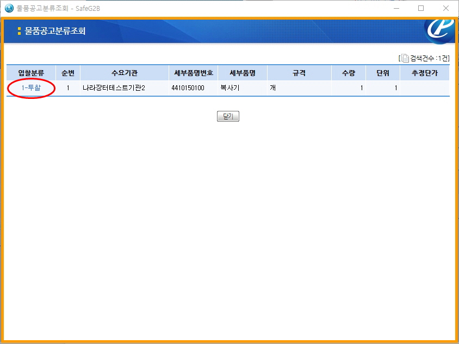Screen dimensions: 459x344
Task: Select the 세부품명번호 column header
Action: 194,73
